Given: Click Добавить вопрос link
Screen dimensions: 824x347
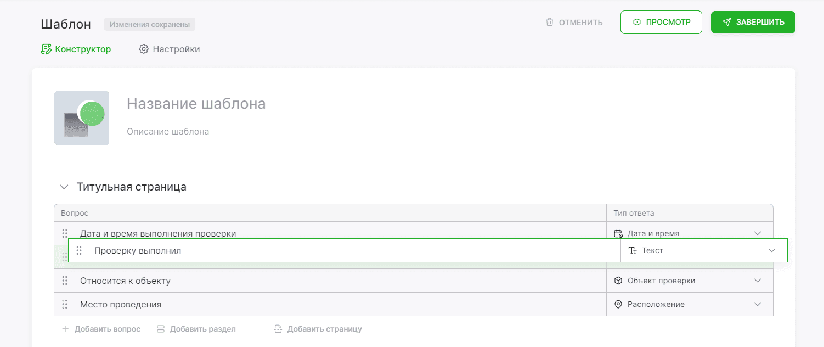Looking at the screenshot, I should (x=101, y=329).
